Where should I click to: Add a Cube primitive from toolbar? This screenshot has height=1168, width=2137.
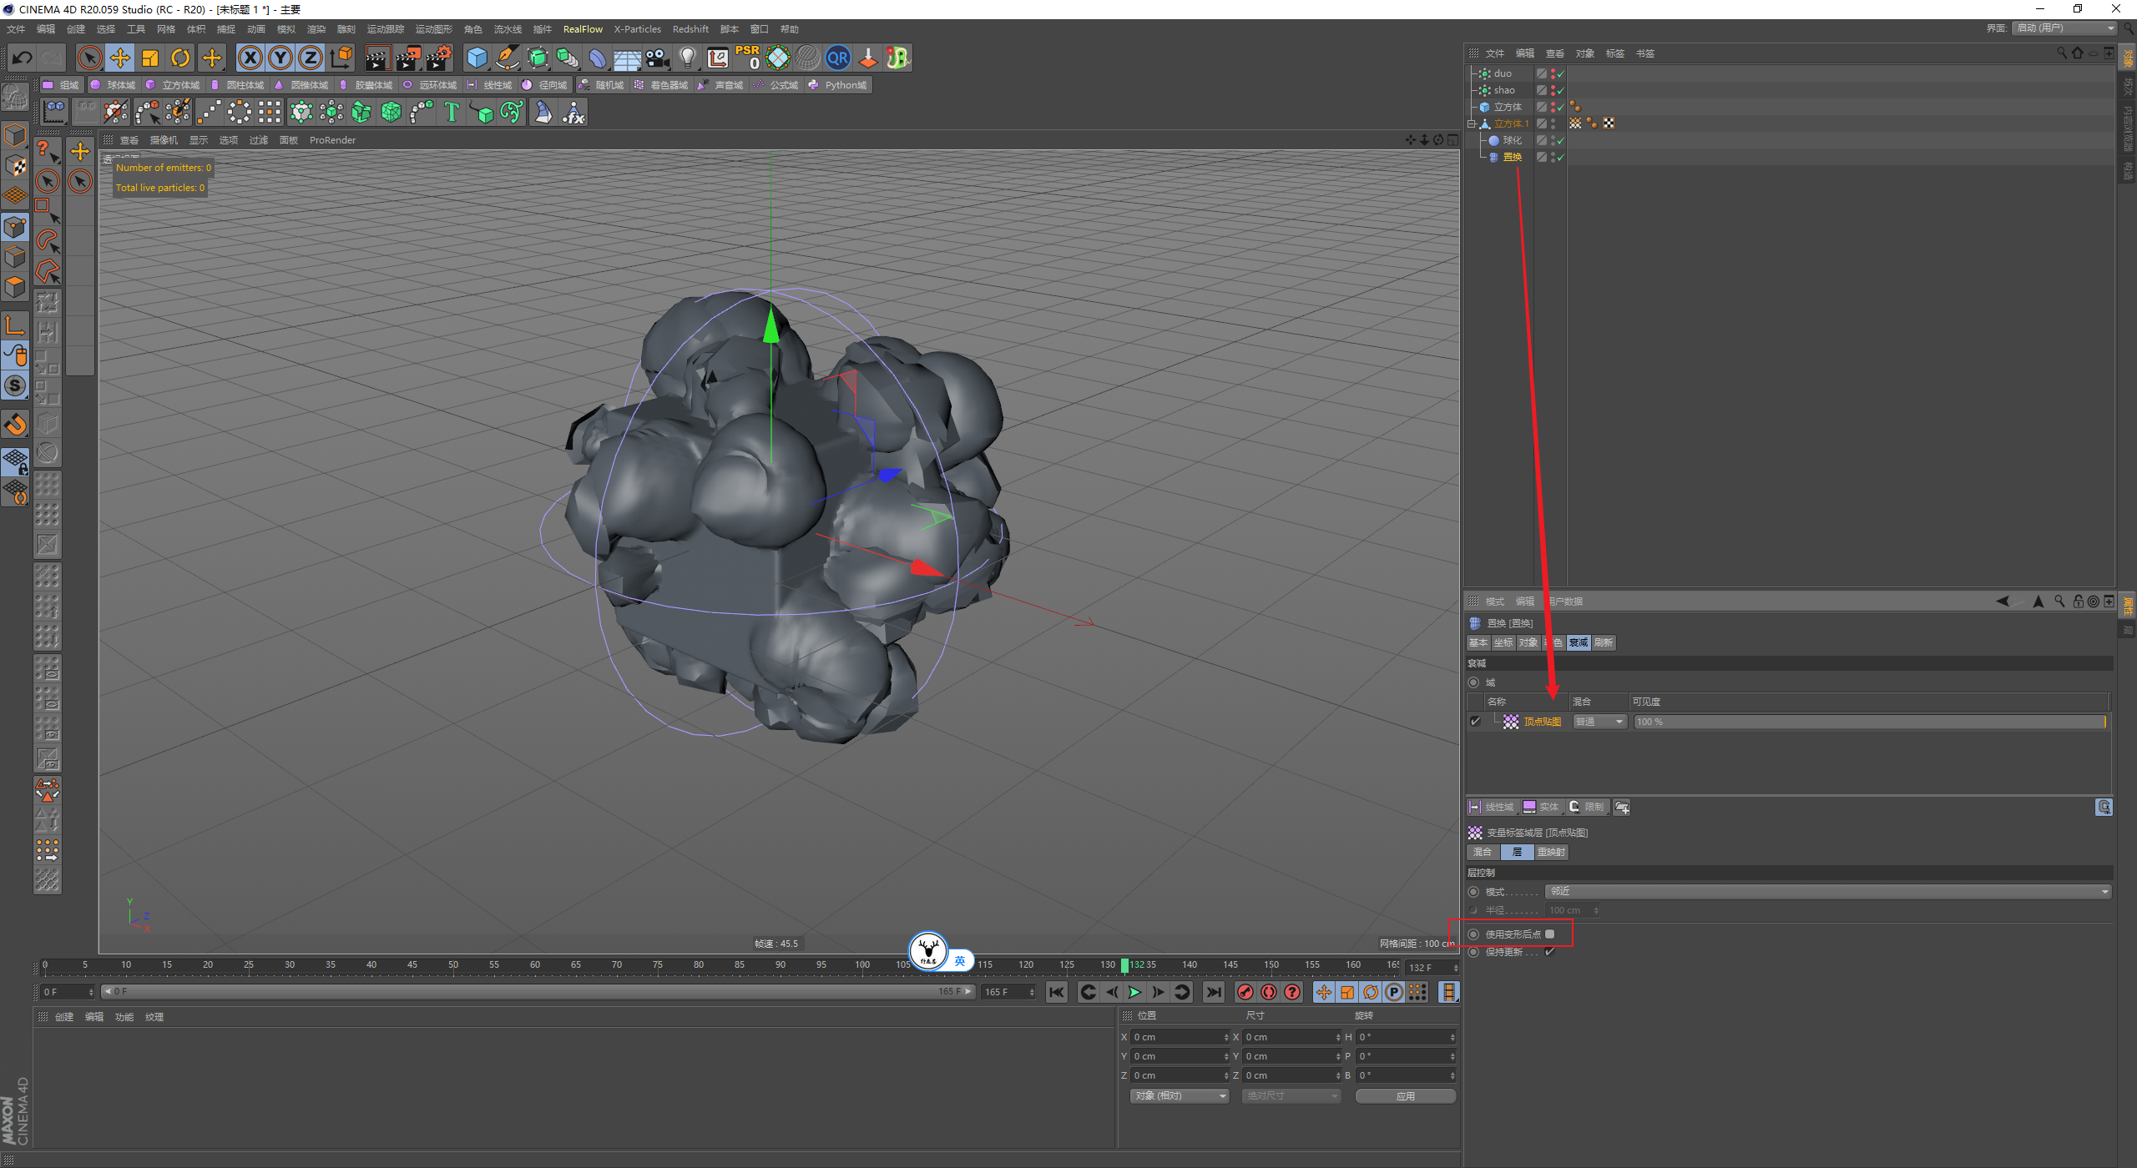coord(477,58)
